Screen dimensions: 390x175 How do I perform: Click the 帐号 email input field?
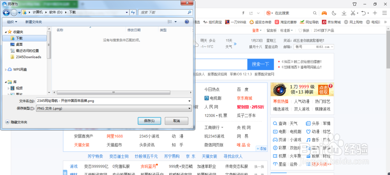[303, 46]
